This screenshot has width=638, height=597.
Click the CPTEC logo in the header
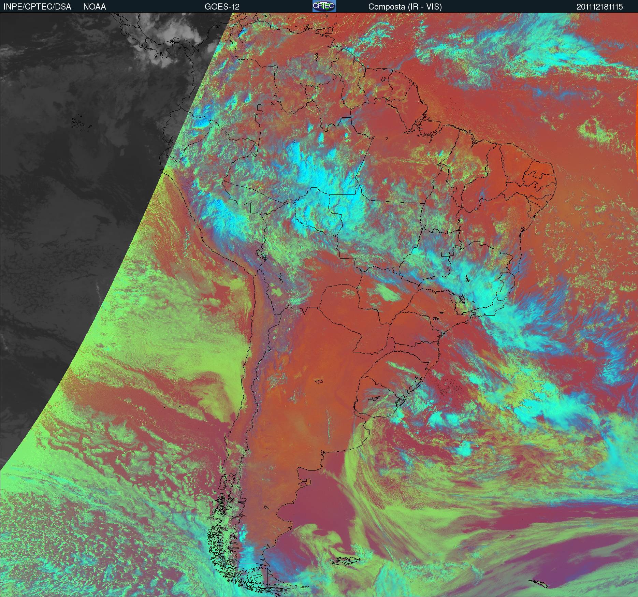(x=324, y=6)
